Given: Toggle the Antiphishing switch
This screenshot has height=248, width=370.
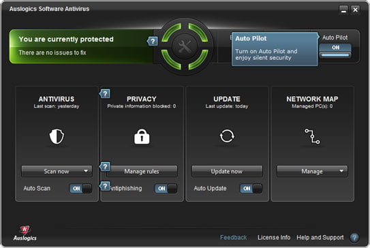Looking at the screenshot, I should (x=166, y=189).
